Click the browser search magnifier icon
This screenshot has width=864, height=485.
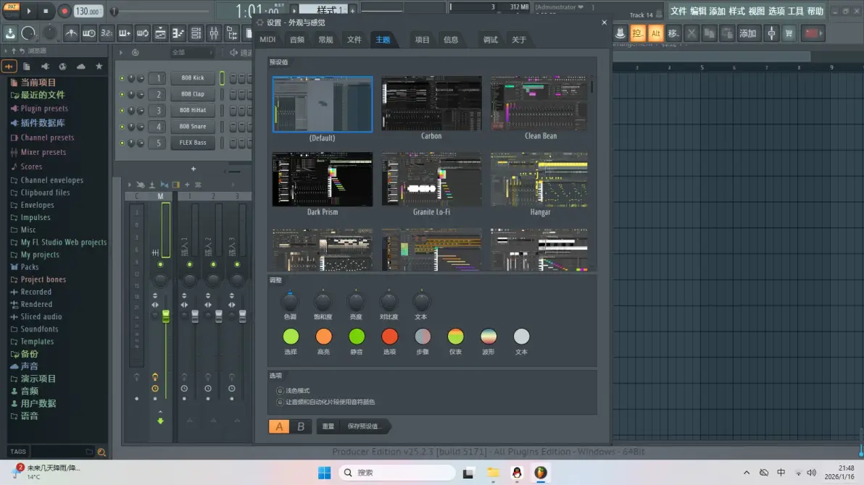[101, 451]
